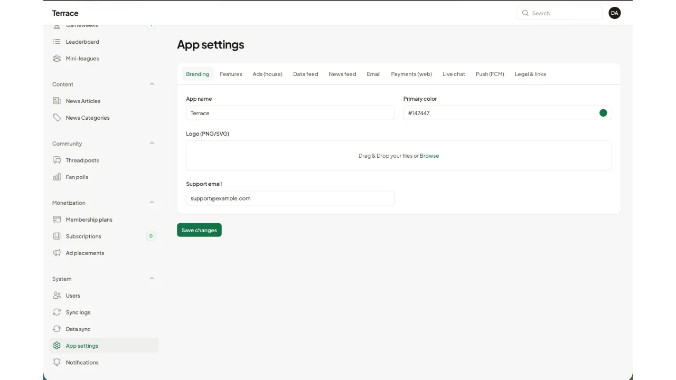Screen dimensions: 676x380
Task: Click the News Categories tag icon
Action: pyautogui.click(x=57, y=118)
